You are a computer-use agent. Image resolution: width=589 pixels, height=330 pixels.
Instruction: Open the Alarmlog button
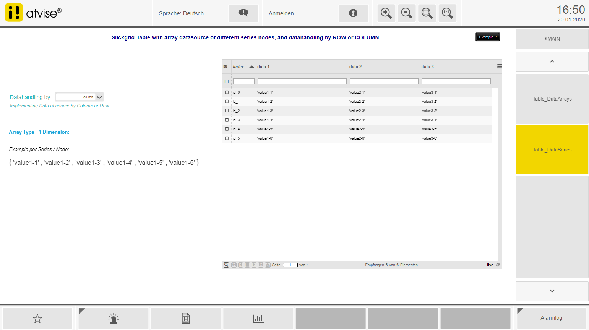[551, 318]
